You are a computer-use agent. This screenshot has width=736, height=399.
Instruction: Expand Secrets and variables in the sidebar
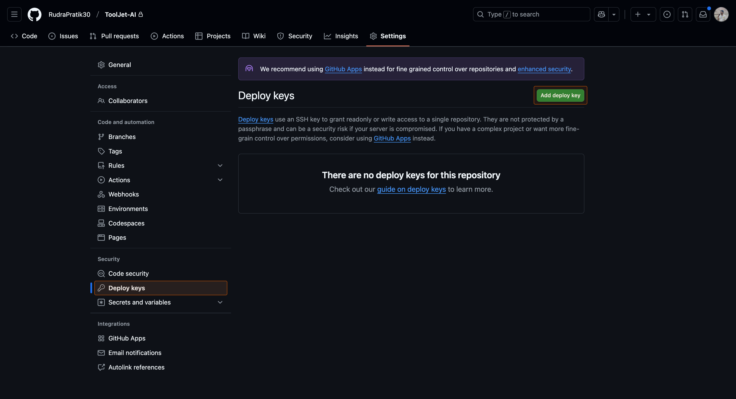220,302
